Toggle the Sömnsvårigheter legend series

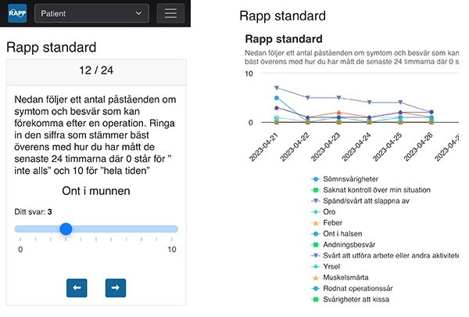tap(345, 179)
